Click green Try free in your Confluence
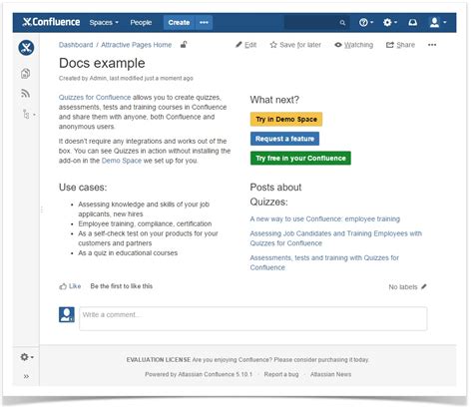This screenshot has width=473, height=410. (300, 158)
